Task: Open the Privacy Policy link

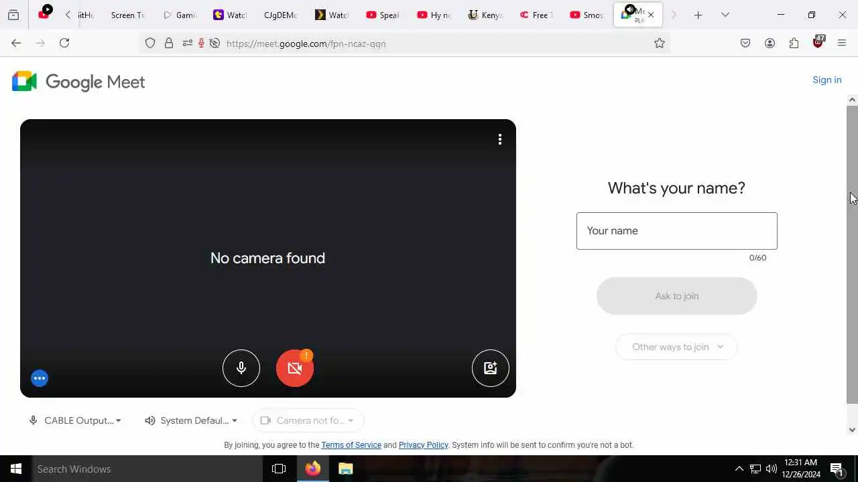Action: click(423, 445)
